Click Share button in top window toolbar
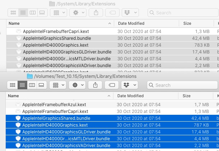 pyautogui.click(x=96, y=13)
